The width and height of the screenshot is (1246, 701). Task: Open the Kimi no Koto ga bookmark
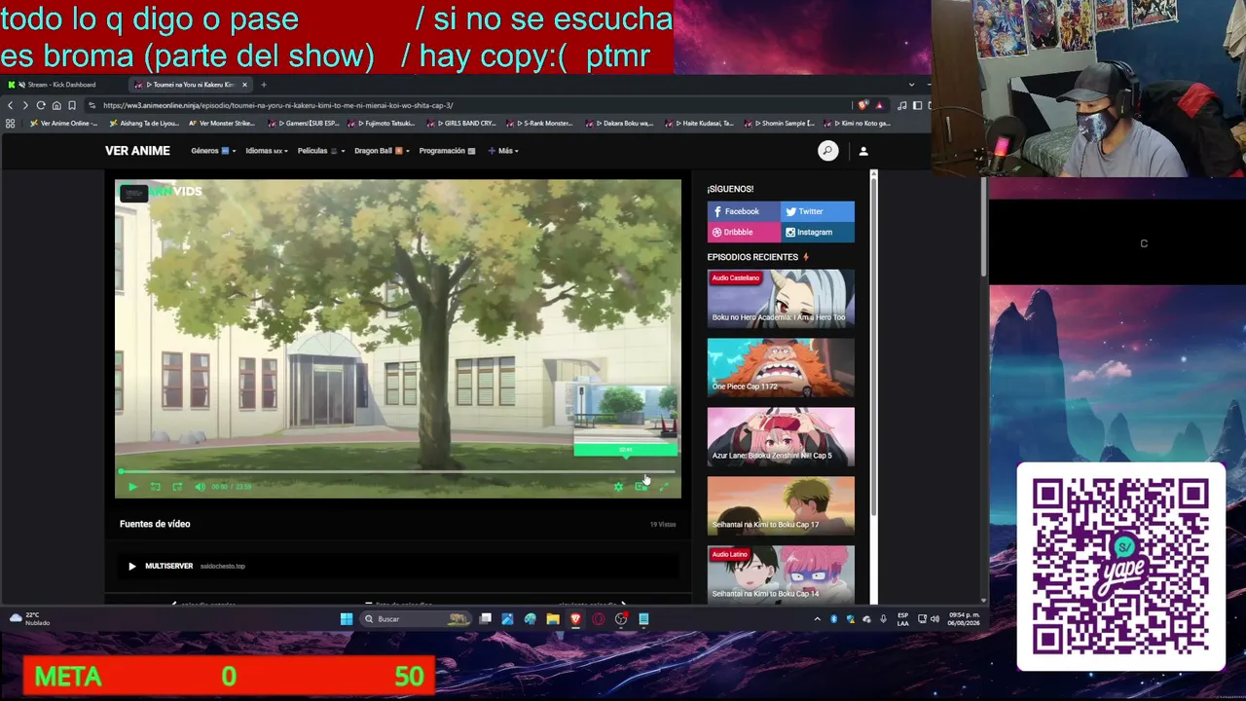859,124
